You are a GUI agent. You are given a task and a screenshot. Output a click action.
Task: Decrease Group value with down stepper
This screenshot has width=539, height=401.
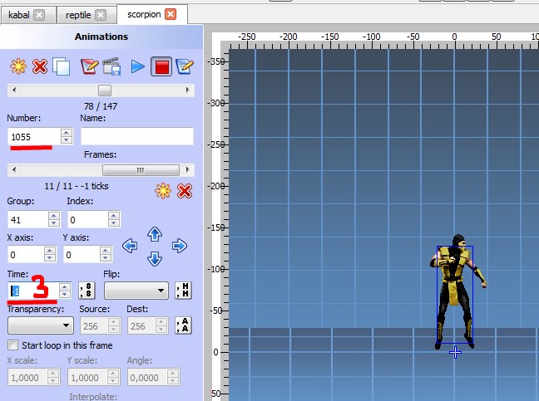point(54,223)
